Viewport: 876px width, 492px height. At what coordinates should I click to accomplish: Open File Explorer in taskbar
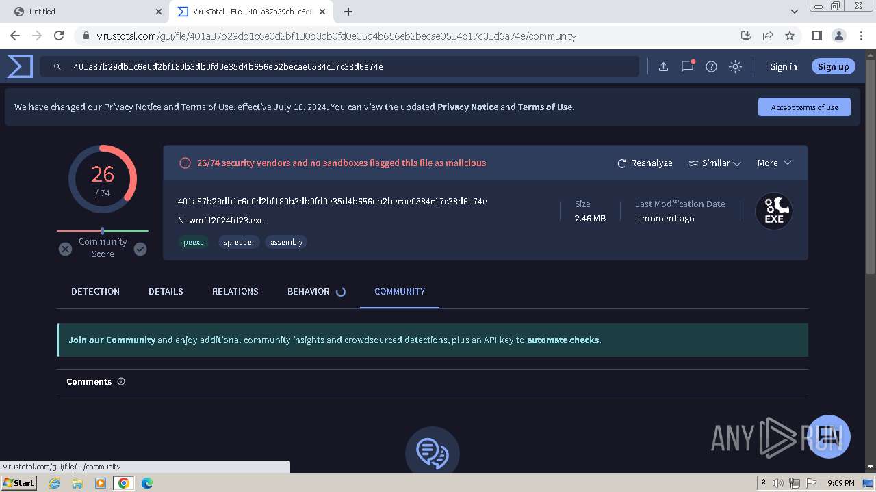(77, 483)
